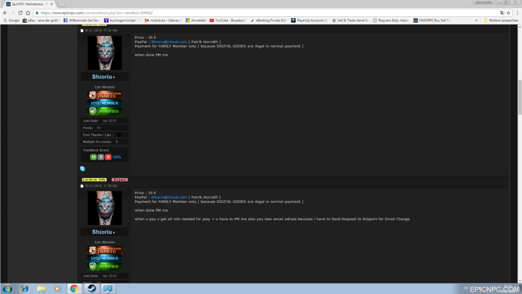The image size is (522, 294).
Task: Click the YouTube Broadcast bookmark
Action: pos(228,20)
